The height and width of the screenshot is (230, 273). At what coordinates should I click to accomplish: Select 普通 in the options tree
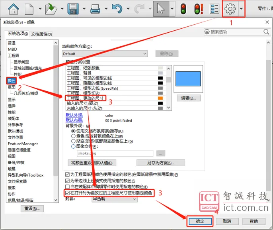pyautogui.click(x=12, y=43)
